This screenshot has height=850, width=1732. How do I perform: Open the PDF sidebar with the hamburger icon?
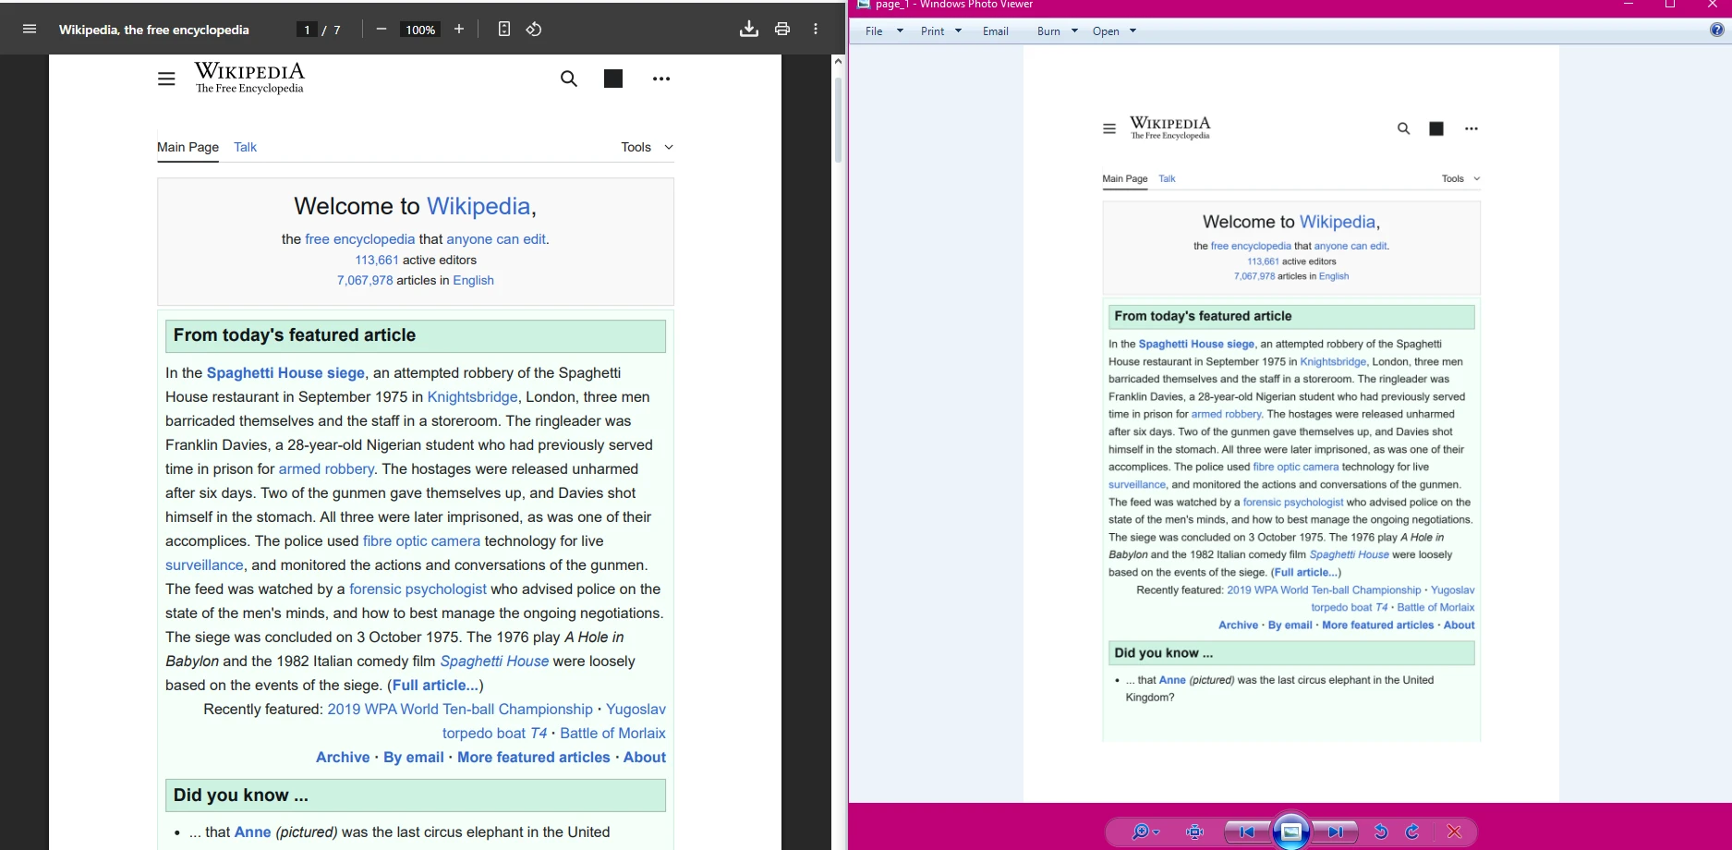29,28
